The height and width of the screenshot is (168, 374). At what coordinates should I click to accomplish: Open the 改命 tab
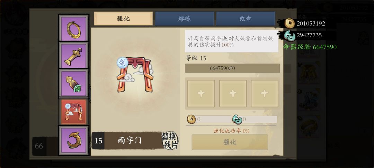coord(246,19)
